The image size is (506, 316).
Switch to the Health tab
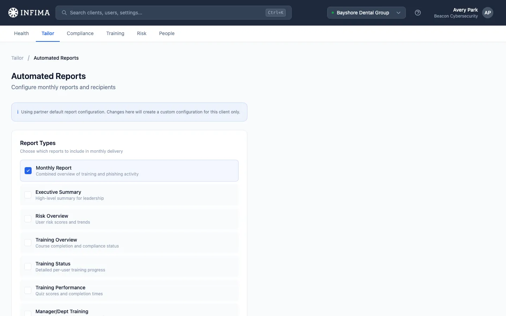click(21, 33)
